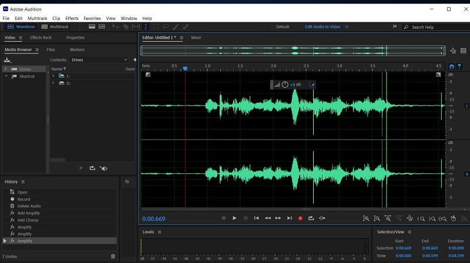The image size is (470, 263).
Task: Switch to the Mixer tab
Action: tap(196, 37)
